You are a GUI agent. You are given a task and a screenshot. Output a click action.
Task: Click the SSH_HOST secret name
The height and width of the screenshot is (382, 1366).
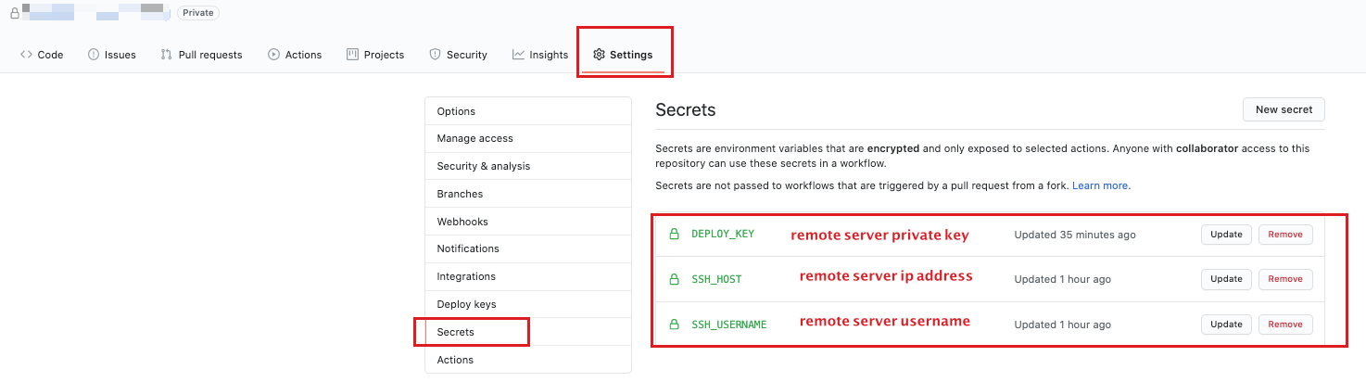pos(716,279)
